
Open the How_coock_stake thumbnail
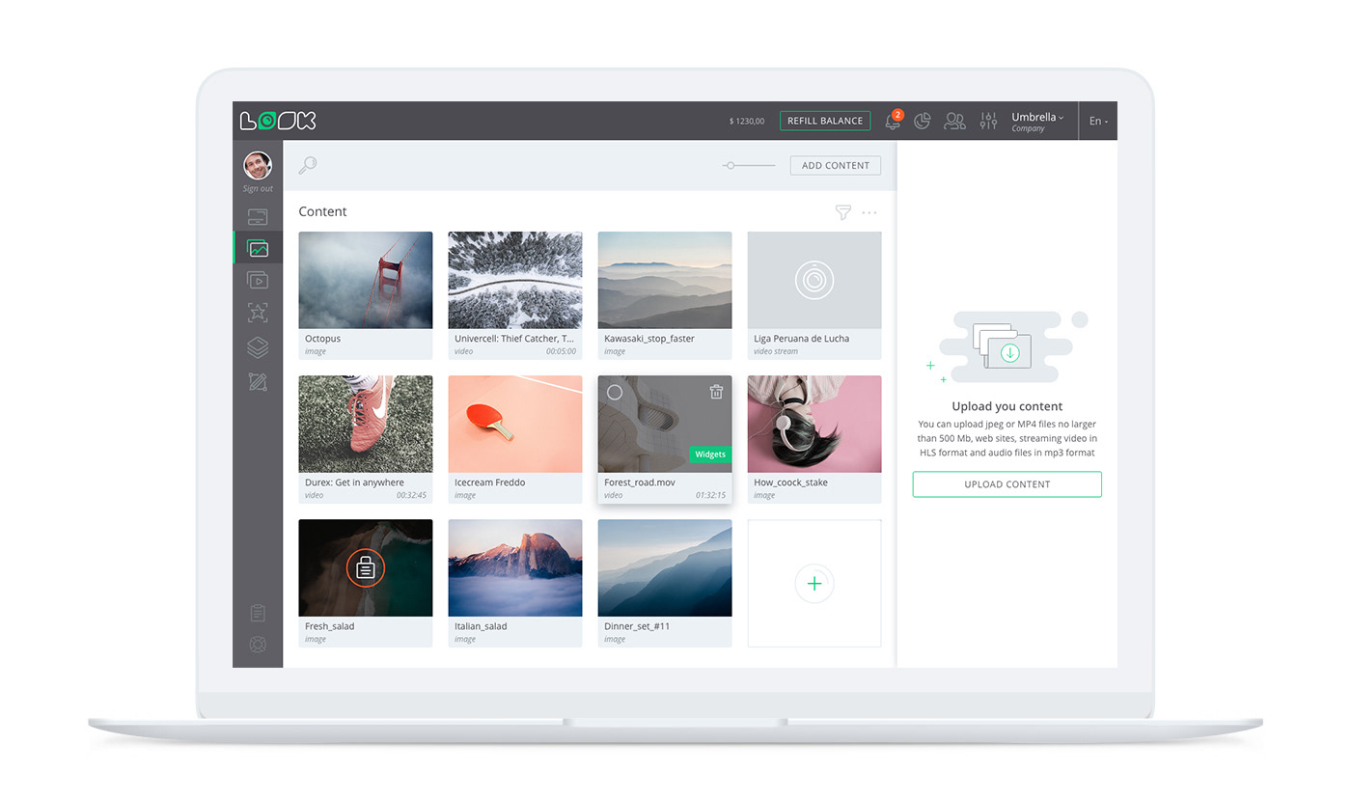pos(814,424)
